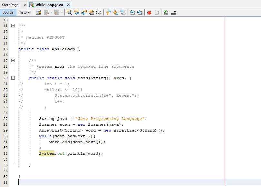Click the highlighted System text on line 33
The width and height of the screenshot is (261, 187).
pyautogui.click(x=46, y=153)
